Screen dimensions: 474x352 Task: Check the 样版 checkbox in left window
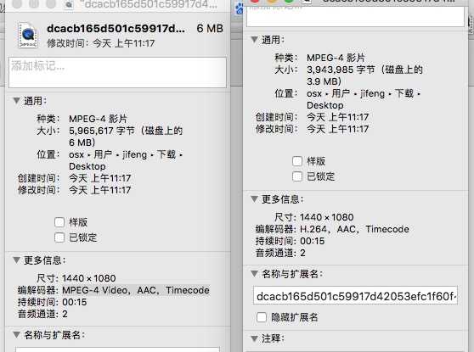[x=59, y=222]
